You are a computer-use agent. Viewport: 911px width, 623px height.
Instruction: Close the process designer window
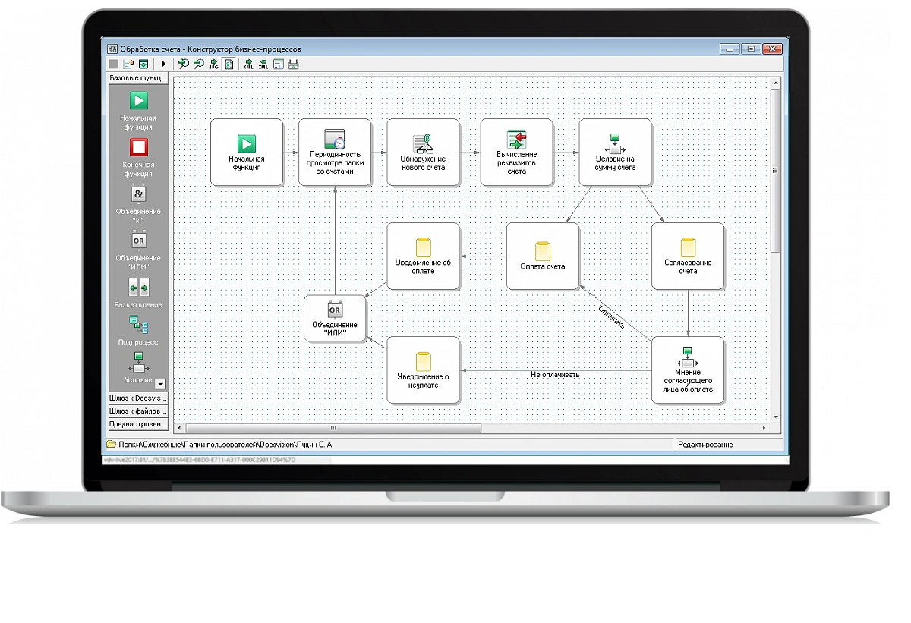coord(771,49)
